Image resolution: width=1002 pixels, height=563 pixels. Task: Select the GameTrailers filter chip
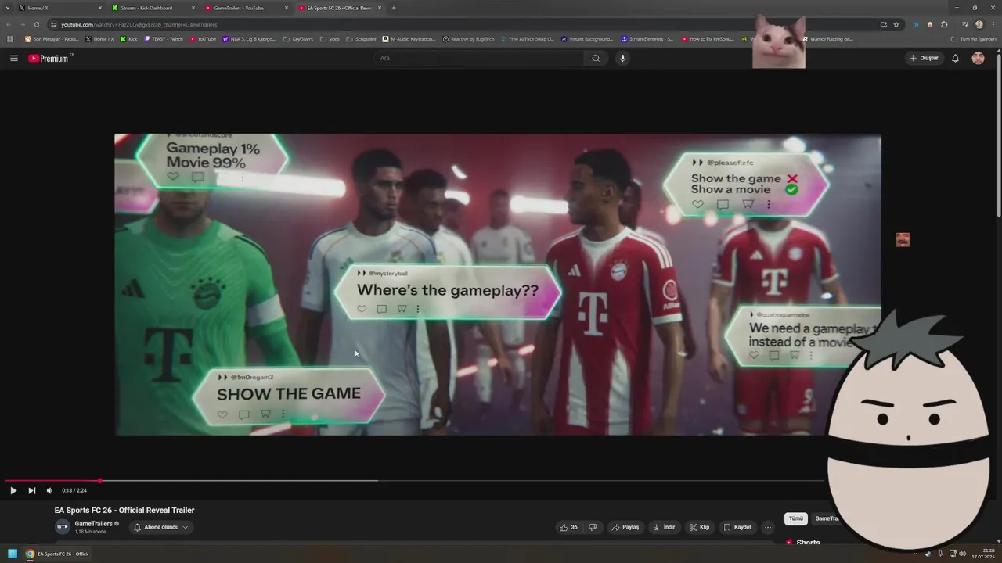827,518
